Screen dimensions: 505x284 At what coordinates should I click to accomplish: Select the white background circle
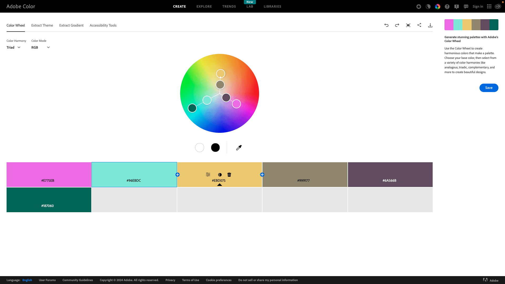(x=200, y=148)
